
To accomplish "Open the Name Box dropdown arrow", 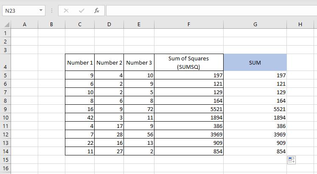I will (x=41, y=11).
